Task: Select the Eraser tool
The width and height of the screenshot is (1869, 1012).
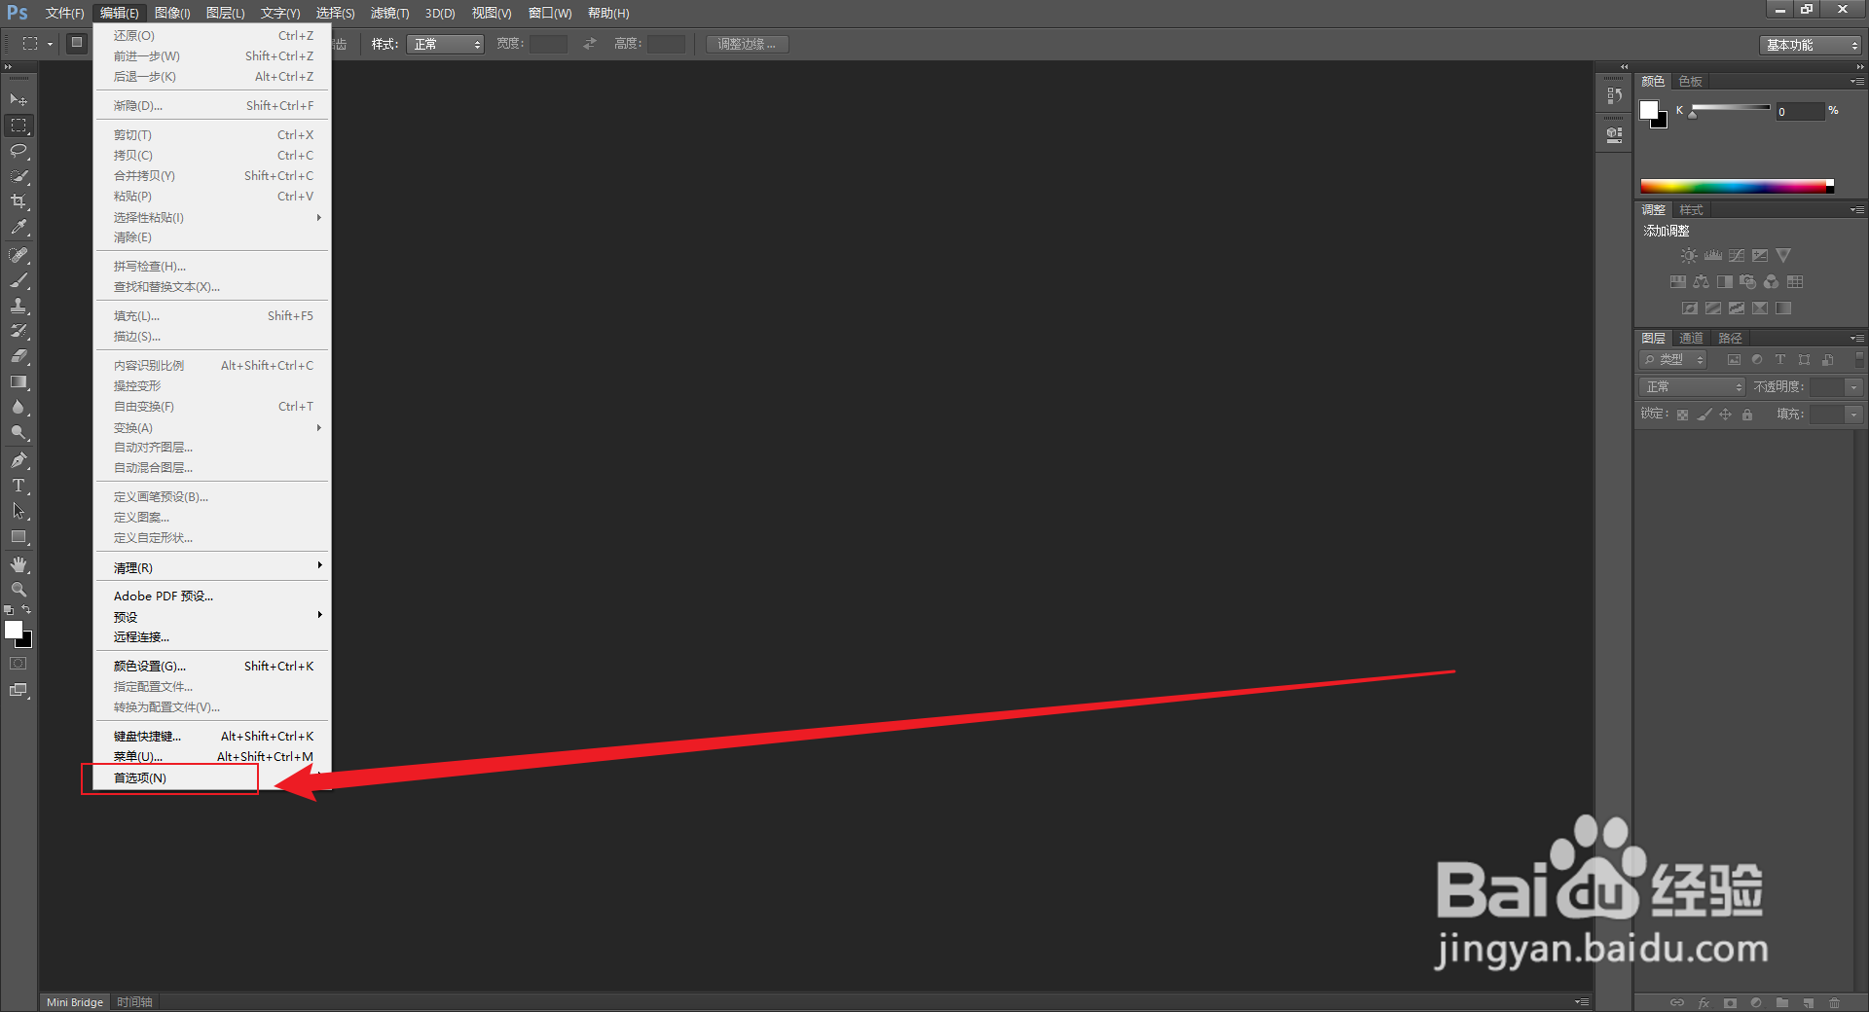Action: tap(18, 356)
